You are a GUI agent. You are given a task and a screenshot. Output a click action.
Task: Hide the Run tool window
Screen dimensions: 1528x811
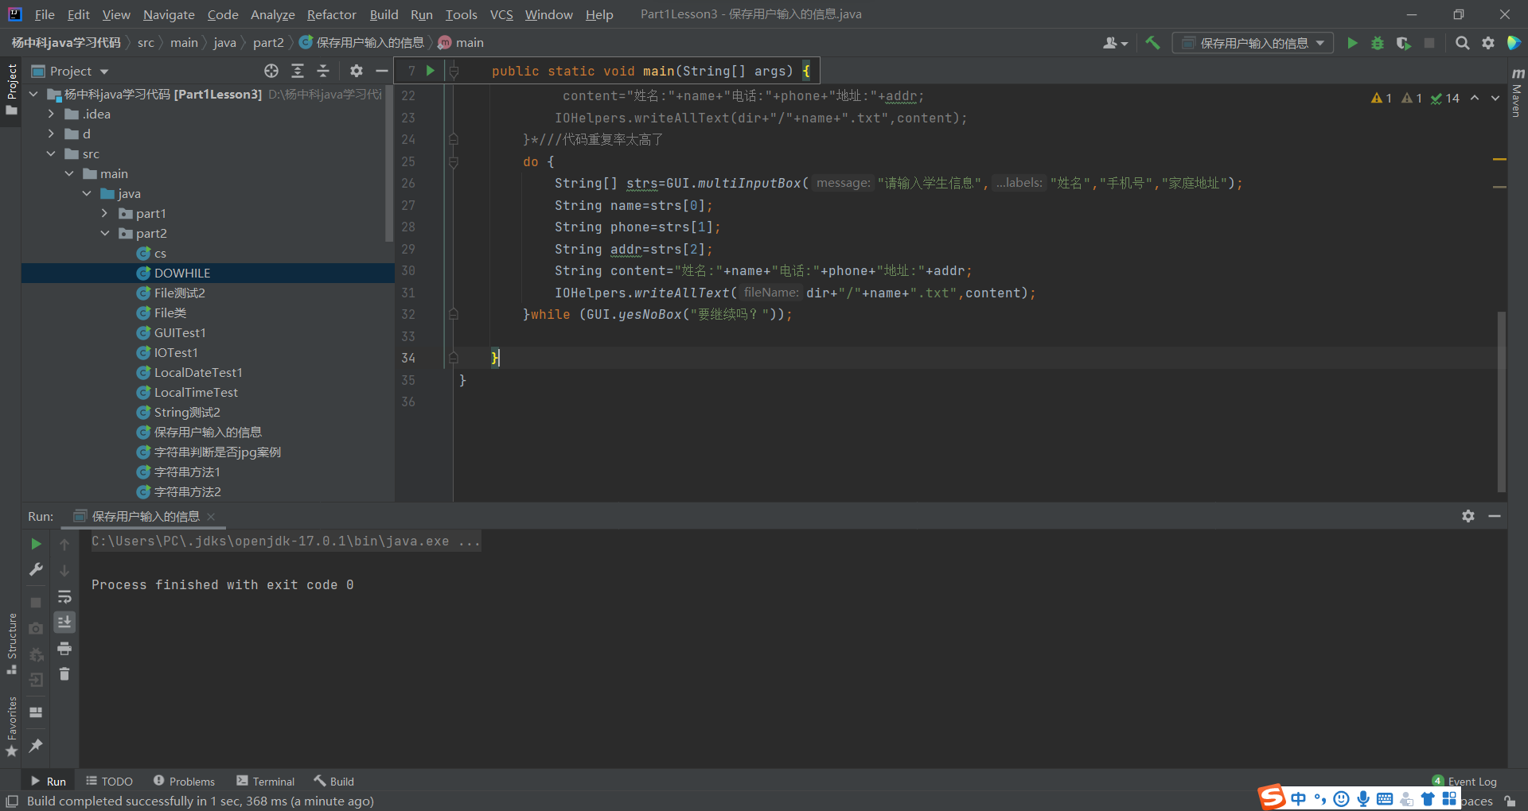coord(1495,516)
